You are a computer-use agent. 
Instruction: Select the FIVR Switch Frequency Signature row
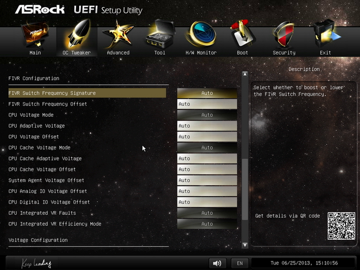[x=87, y=93]
